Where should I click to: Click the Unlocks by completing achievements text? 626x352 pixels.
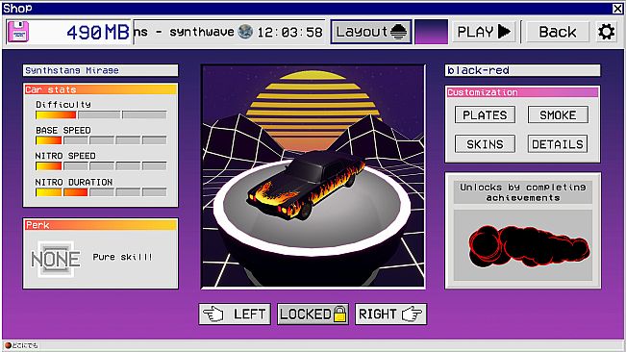click(x=523, y=192)
